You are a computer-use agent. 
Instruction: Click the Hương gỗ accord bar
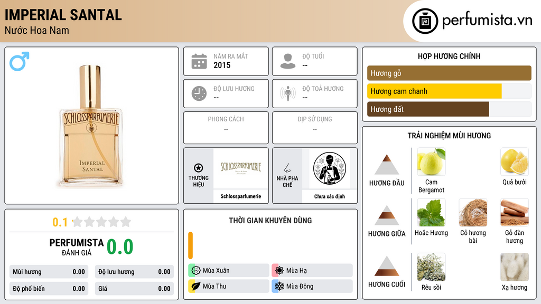(449, 73)
